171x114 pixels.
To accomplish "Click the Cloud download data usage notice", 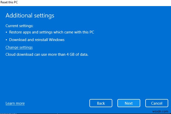I will click(x=47, y=54).
